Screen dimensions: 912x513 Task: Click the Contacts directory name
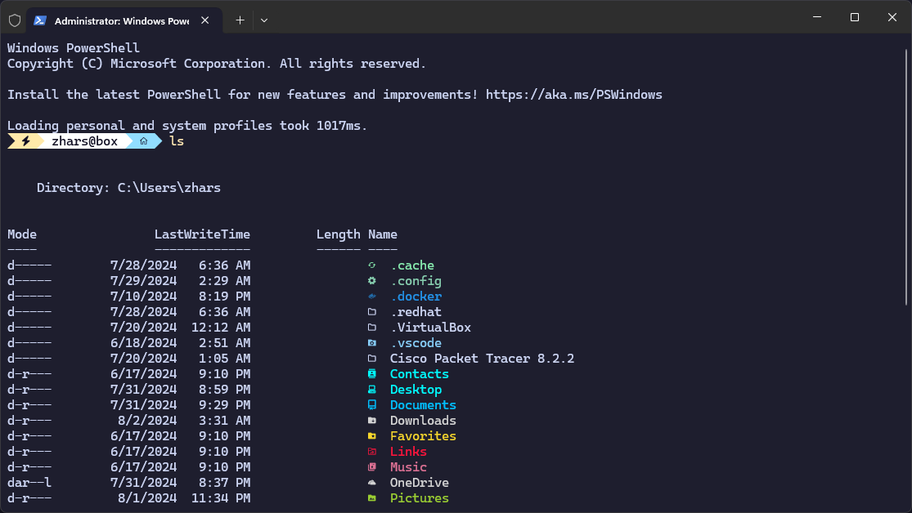coord(420,374)
